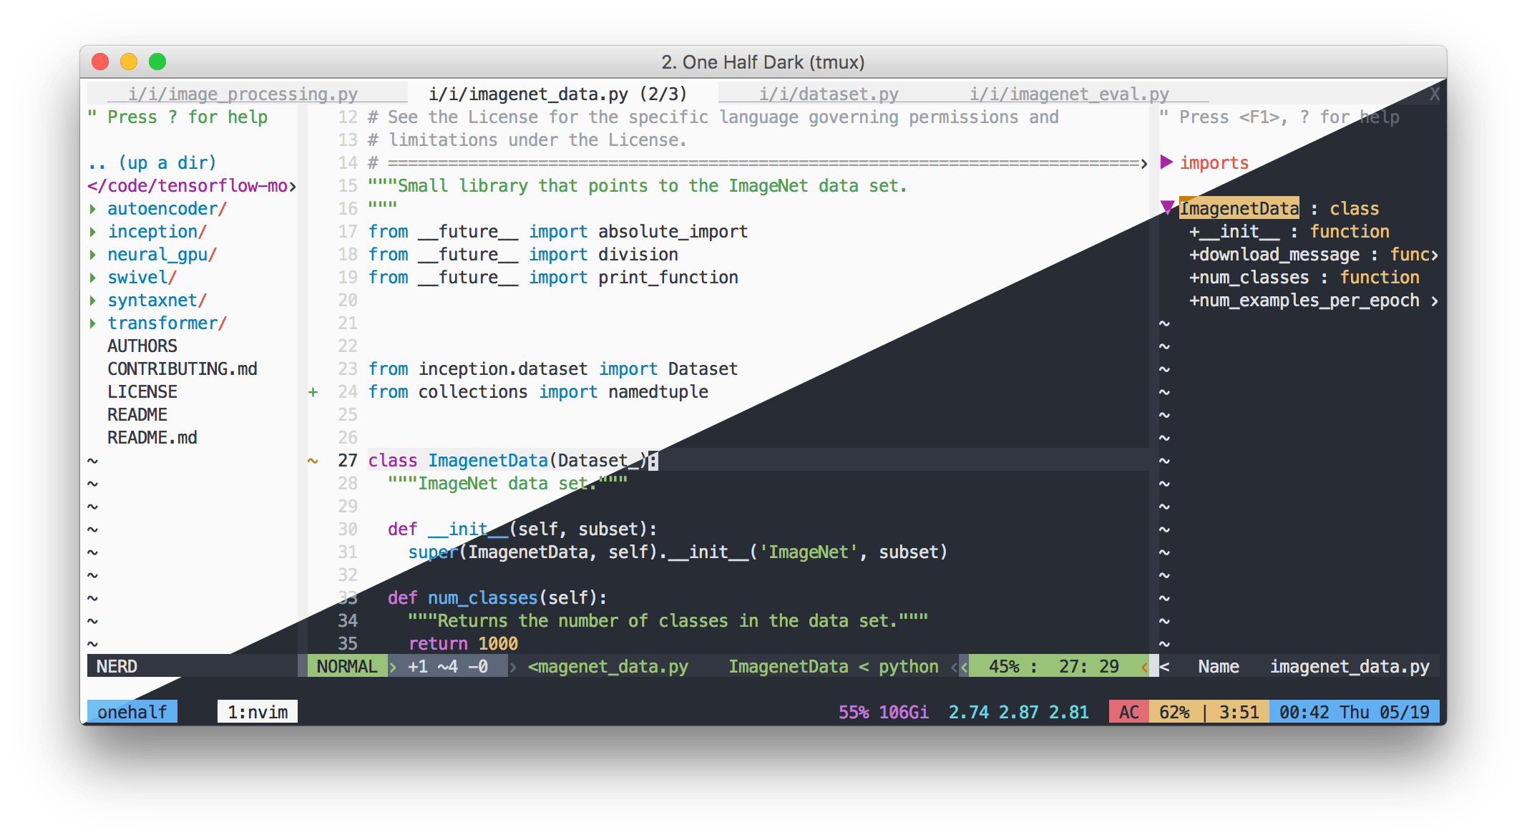Open CONTRIBUTING.md from the file tree
Image resolution: width=1527 pixels, height=840 pixels.
point(182,368)
